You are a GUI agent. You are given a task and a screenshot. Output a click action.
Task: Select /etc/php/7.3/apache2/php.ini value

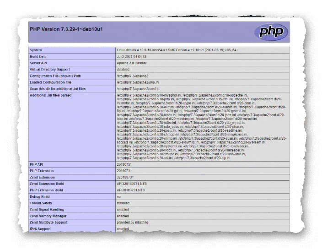click(138, 82)
